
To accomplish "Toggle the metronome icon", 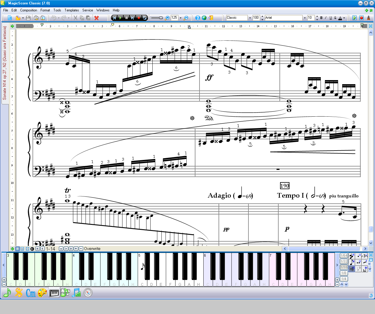I will point(369,18).
